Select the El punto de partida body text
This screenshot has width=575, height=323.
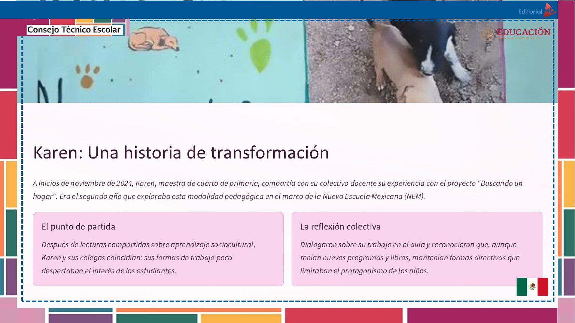(x=148, y=258)
